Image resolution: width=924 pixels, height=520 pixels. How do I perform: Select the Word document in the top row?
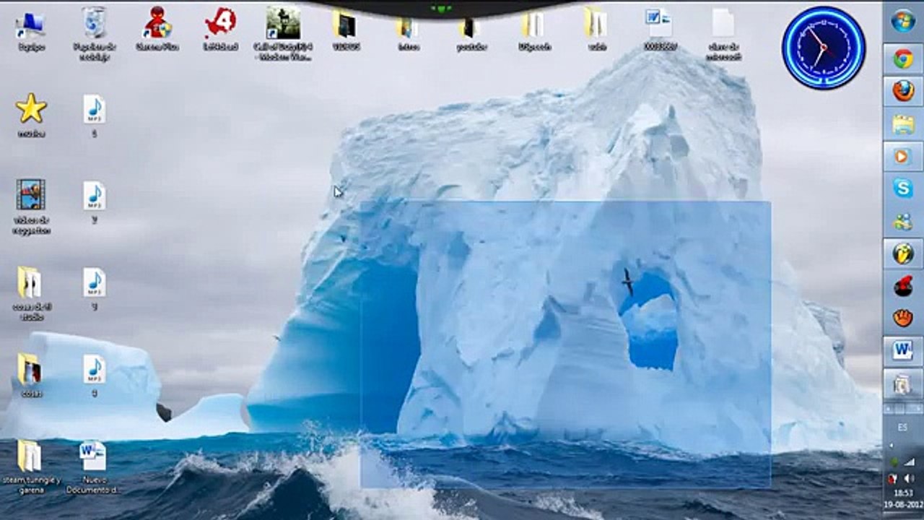click(x=659, y=30)
